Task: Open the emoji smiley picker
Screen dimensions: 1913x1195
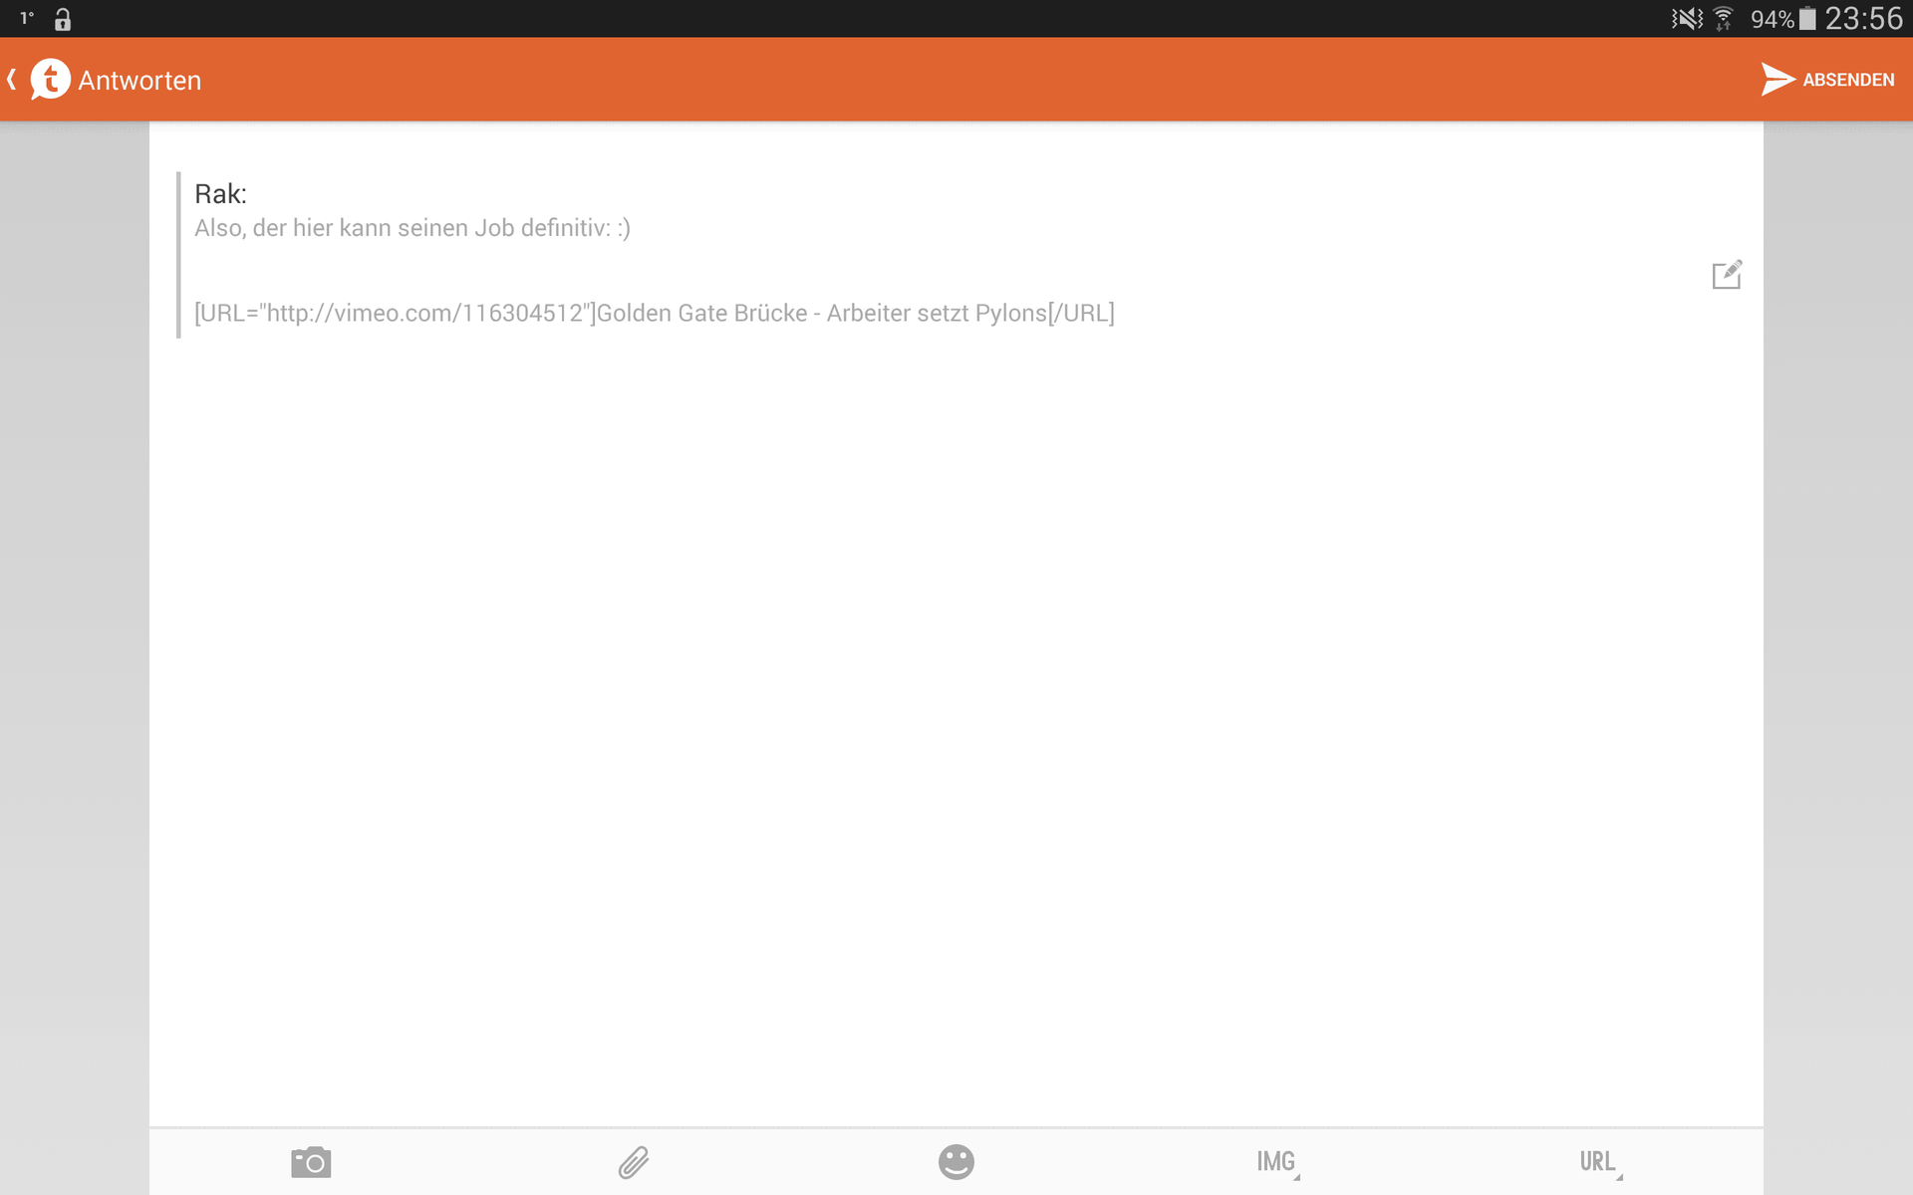Action: point(956,1162)
